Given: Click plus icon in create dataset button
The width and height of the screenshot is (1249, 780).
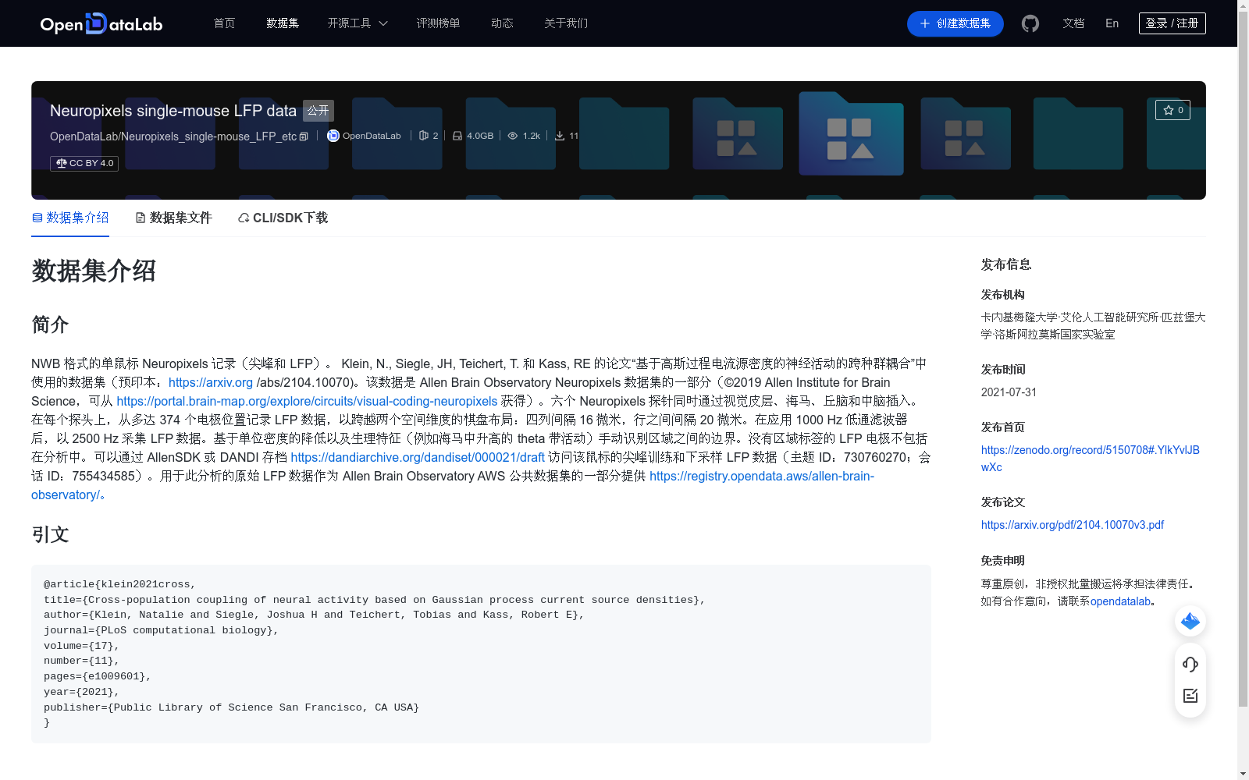Looking at the screenshot, I should coord(925,23).
